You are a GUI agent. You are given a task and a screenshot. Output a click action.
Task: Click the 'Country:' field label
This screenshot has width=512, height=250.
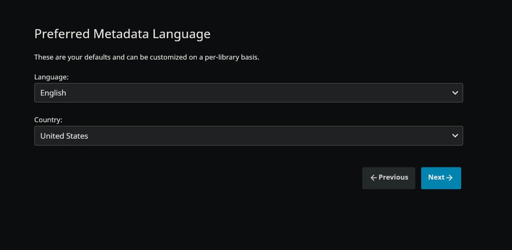point(48,120)
